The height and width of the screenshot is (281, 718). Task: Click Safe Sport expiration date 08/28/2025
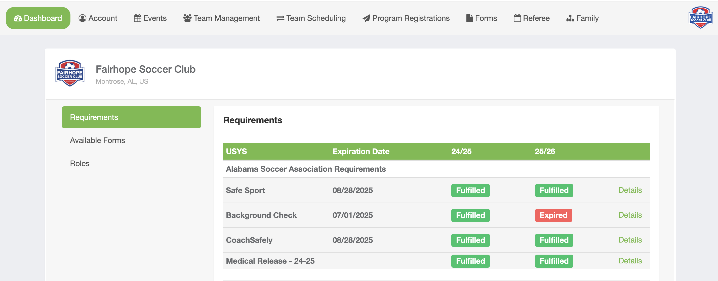(353, 191)
